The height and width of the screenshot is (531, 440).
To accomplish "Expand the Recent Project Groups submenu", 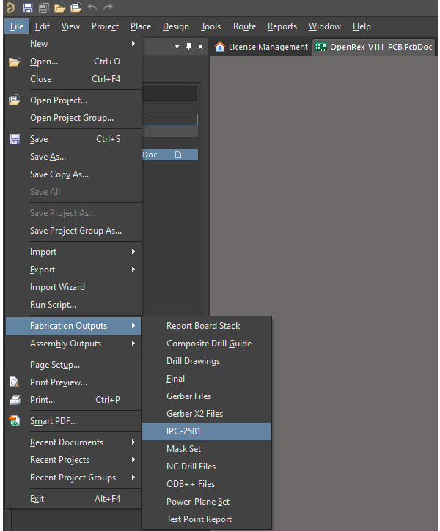I will pos(73,478).
